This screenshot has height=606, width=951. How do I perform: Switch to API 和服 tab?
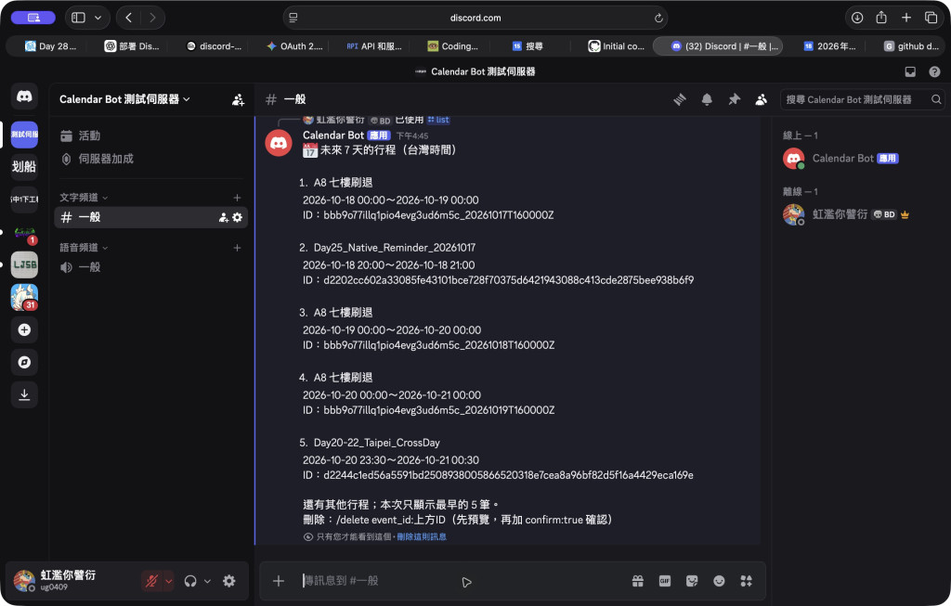(373, 46)
